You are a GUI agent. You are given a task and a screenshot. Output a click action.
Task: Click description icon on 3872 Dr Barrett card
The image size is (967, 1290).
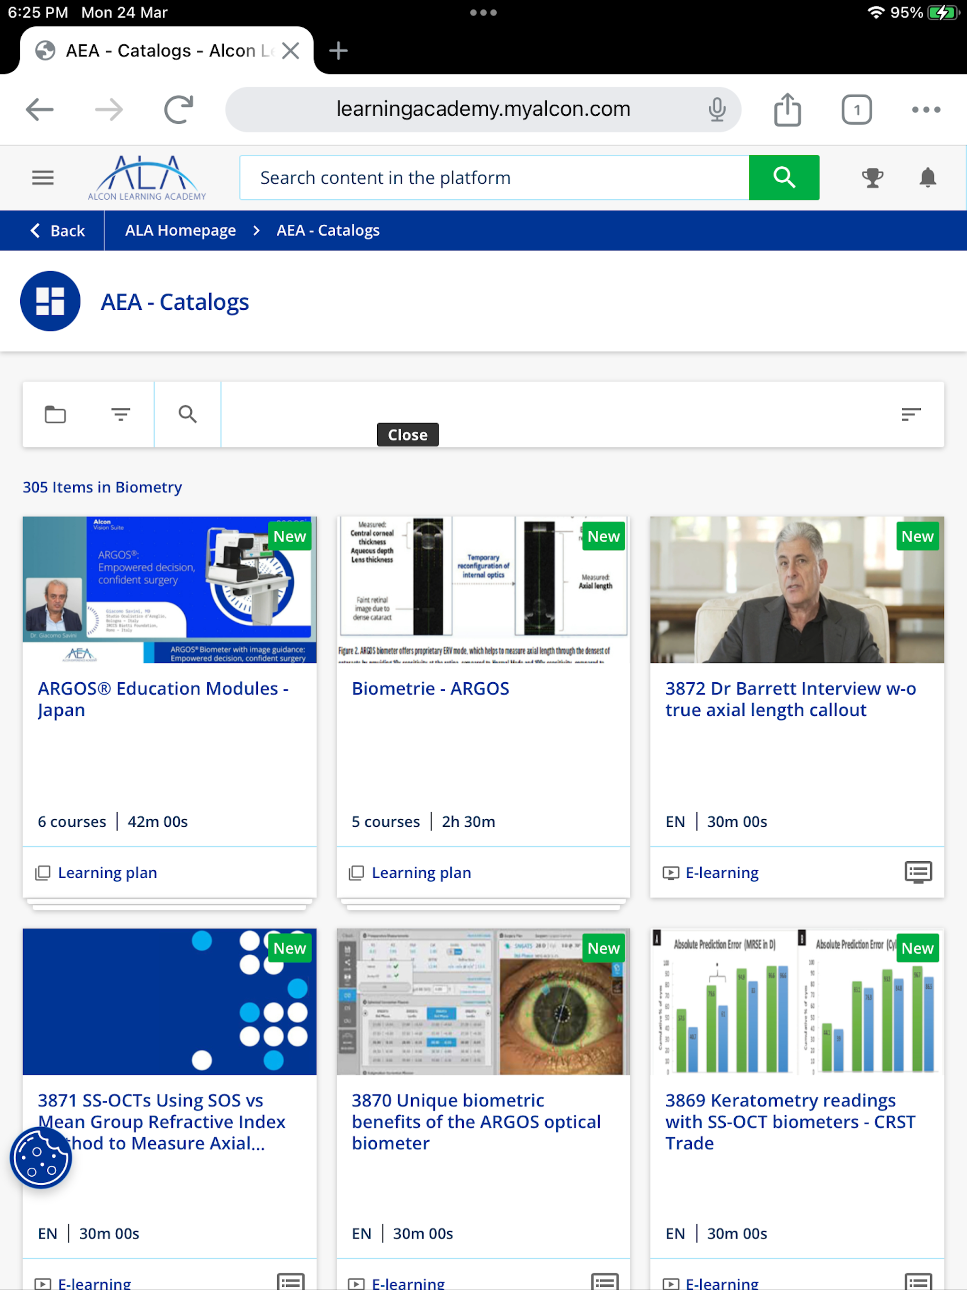[x=918, y=873]
